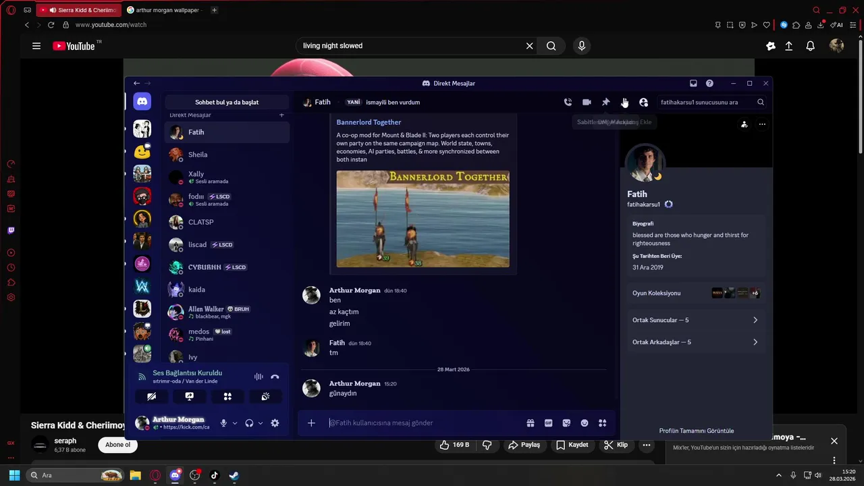Expand Ortak Arkadaşlar — 5

[695, 342]
